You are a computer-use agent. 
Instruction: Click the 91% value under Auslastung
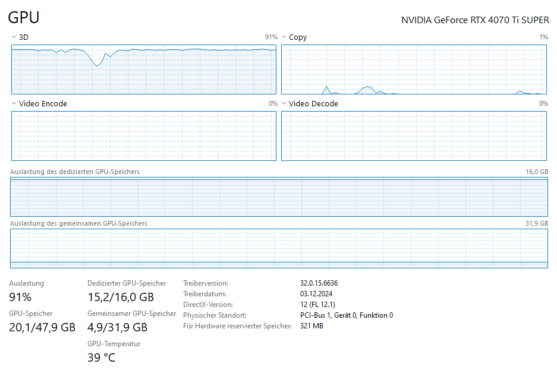tap(20, 297)
